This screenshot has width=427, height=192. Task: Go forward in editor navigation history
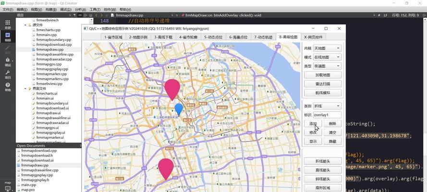click(101, 15)
